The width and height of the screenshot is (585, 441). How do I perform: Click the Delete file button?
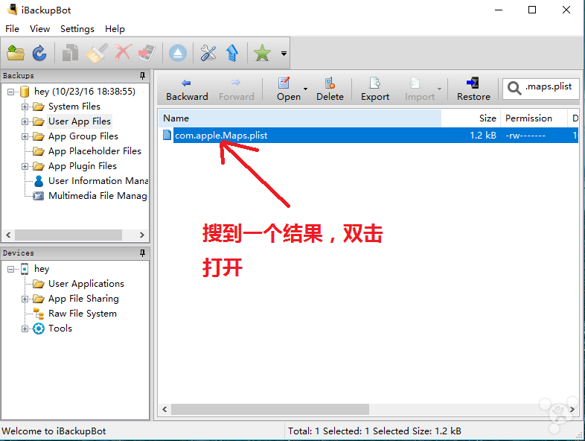[x=330, y=89]
